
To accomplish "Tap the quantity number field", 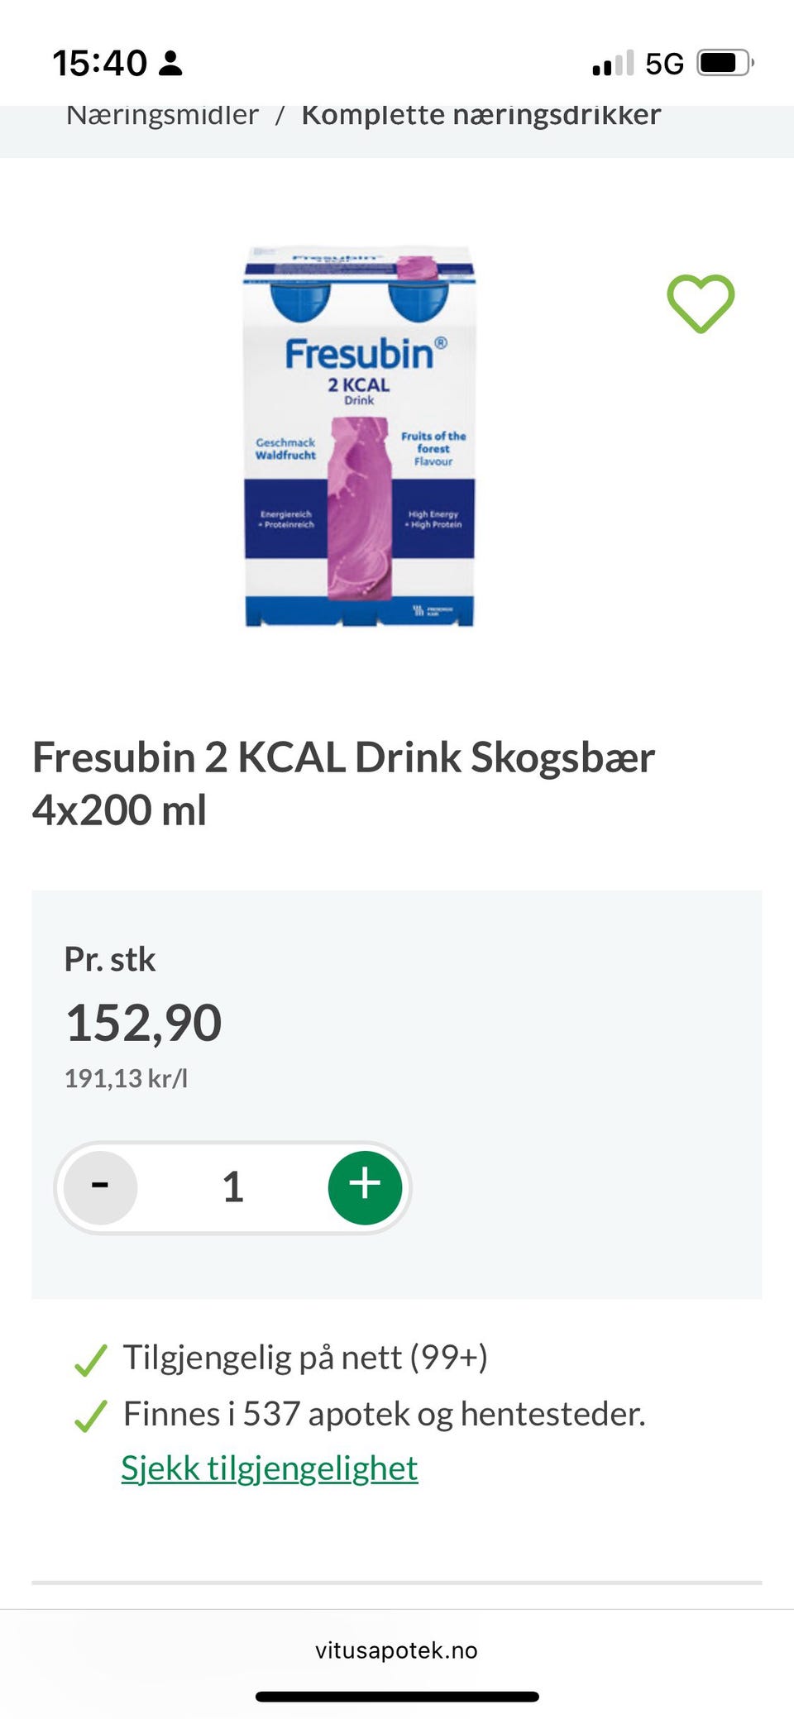I will [x=232, y=1187].
